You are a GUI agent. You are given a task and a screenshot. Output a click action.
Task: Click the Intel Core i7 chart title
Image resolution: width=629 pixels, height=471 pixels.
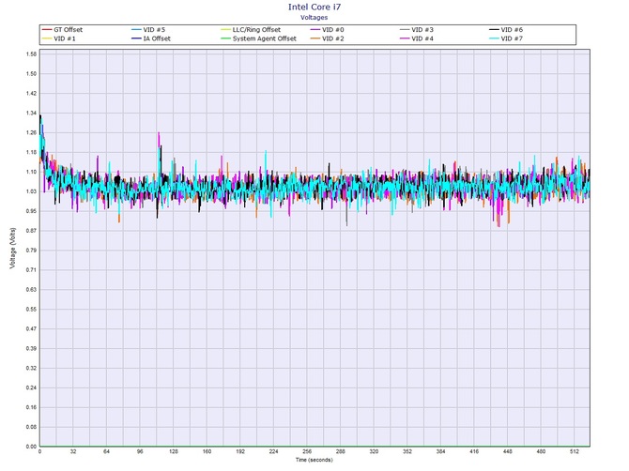(314, 7)
